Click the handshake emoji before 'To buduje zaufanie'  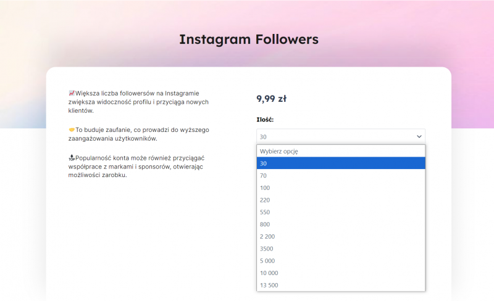pos(72,130)
